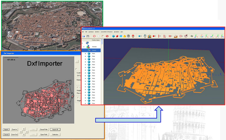226x140 pixels.
Task: Select the lower radio button in Dxf Importer
Action: 78,98
